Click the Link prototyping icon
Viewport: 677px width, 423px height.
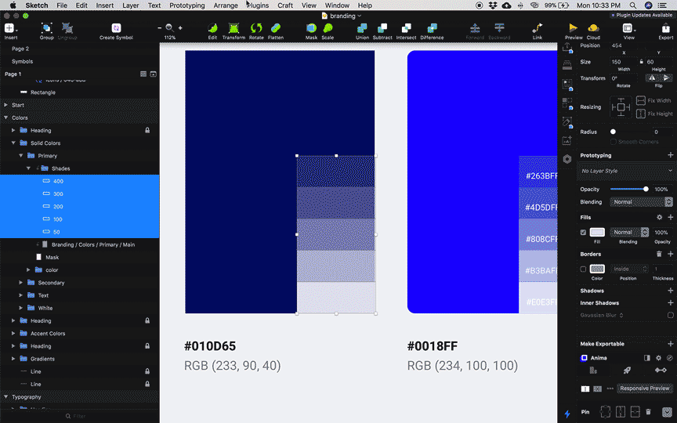[537, 28]
